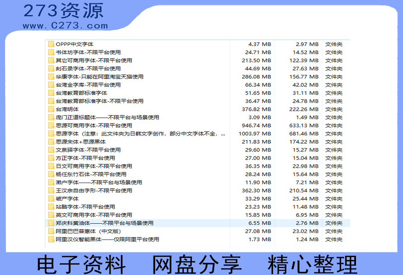Image resolution: width=403 pixels, height=275 pixels.
Task: Click the size value 946.74 MB
Action: (256, 125)
